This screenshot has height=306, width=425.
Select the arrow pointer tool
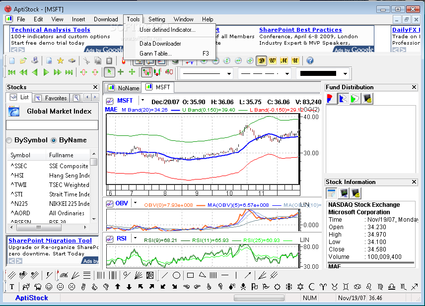tap(109, 72)
